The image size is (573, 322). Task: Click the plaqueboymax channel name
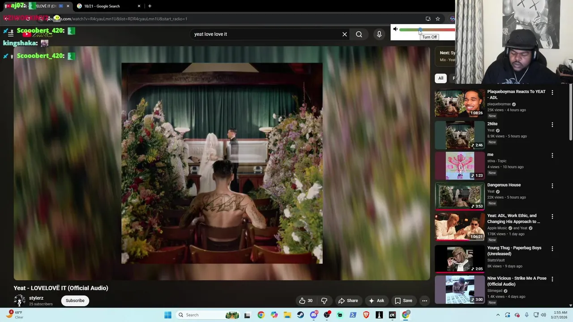(x=499, y=104)
